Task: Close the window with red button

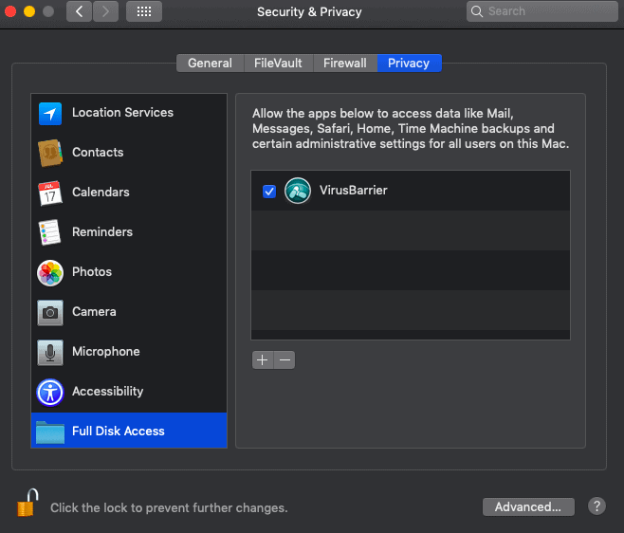Action: pos(10,11)
